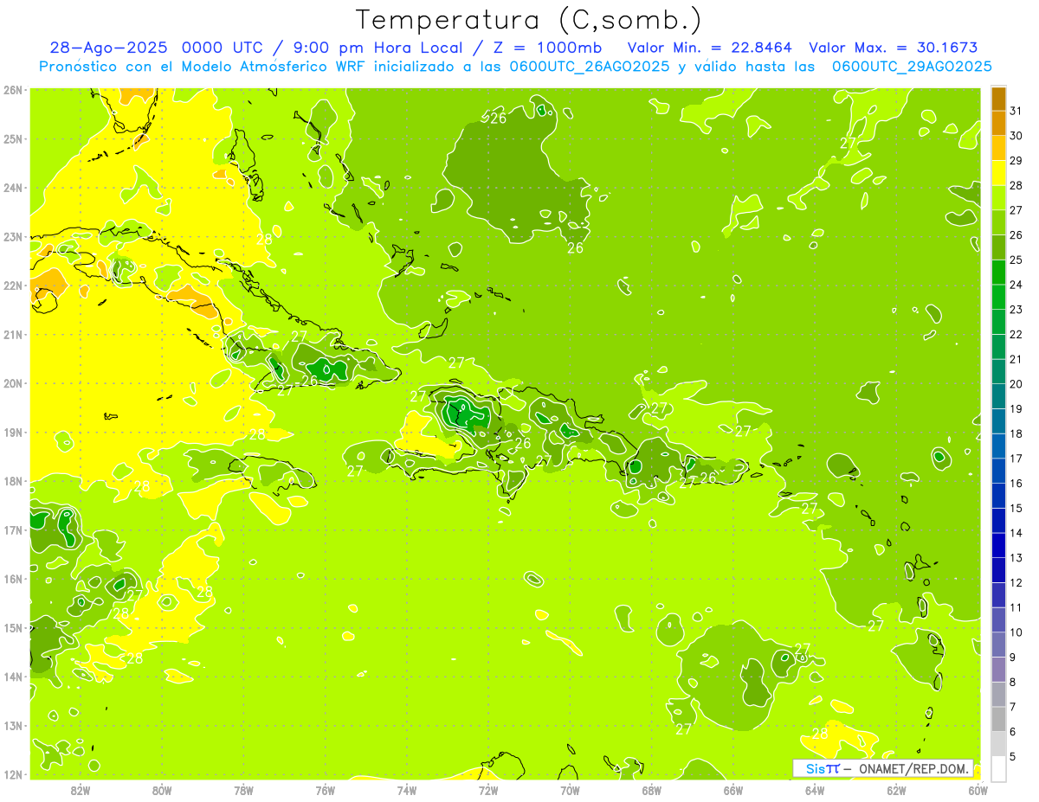Pick the yellow legend swatch between 28 and 29
This screenshot has height=802, width=1039.
[998, 172]
